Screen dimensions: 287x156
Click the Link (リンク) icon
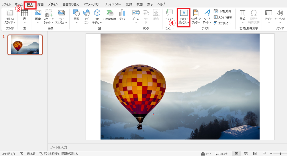[146, 13]
